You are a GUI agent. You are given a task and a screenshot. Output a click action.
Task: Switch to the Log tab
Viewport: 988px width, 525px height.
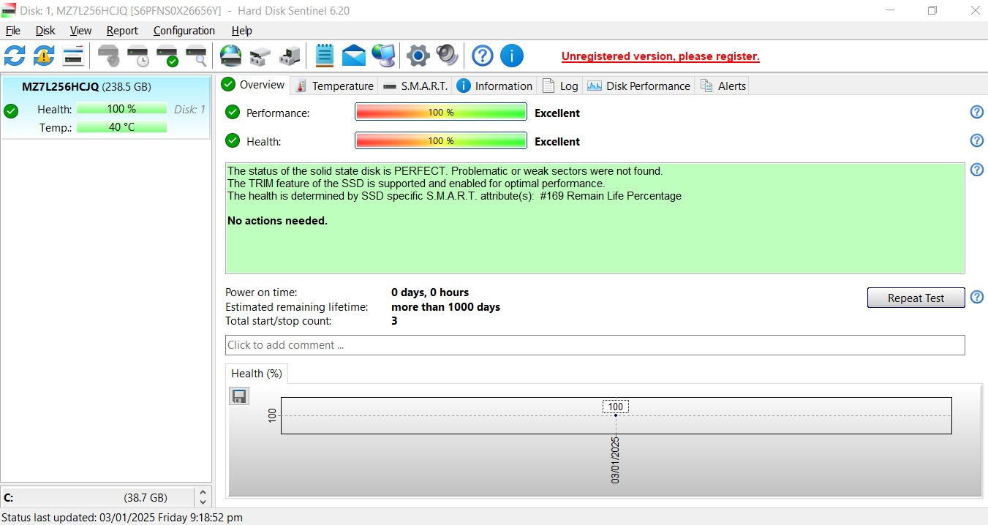pos(560,86)
